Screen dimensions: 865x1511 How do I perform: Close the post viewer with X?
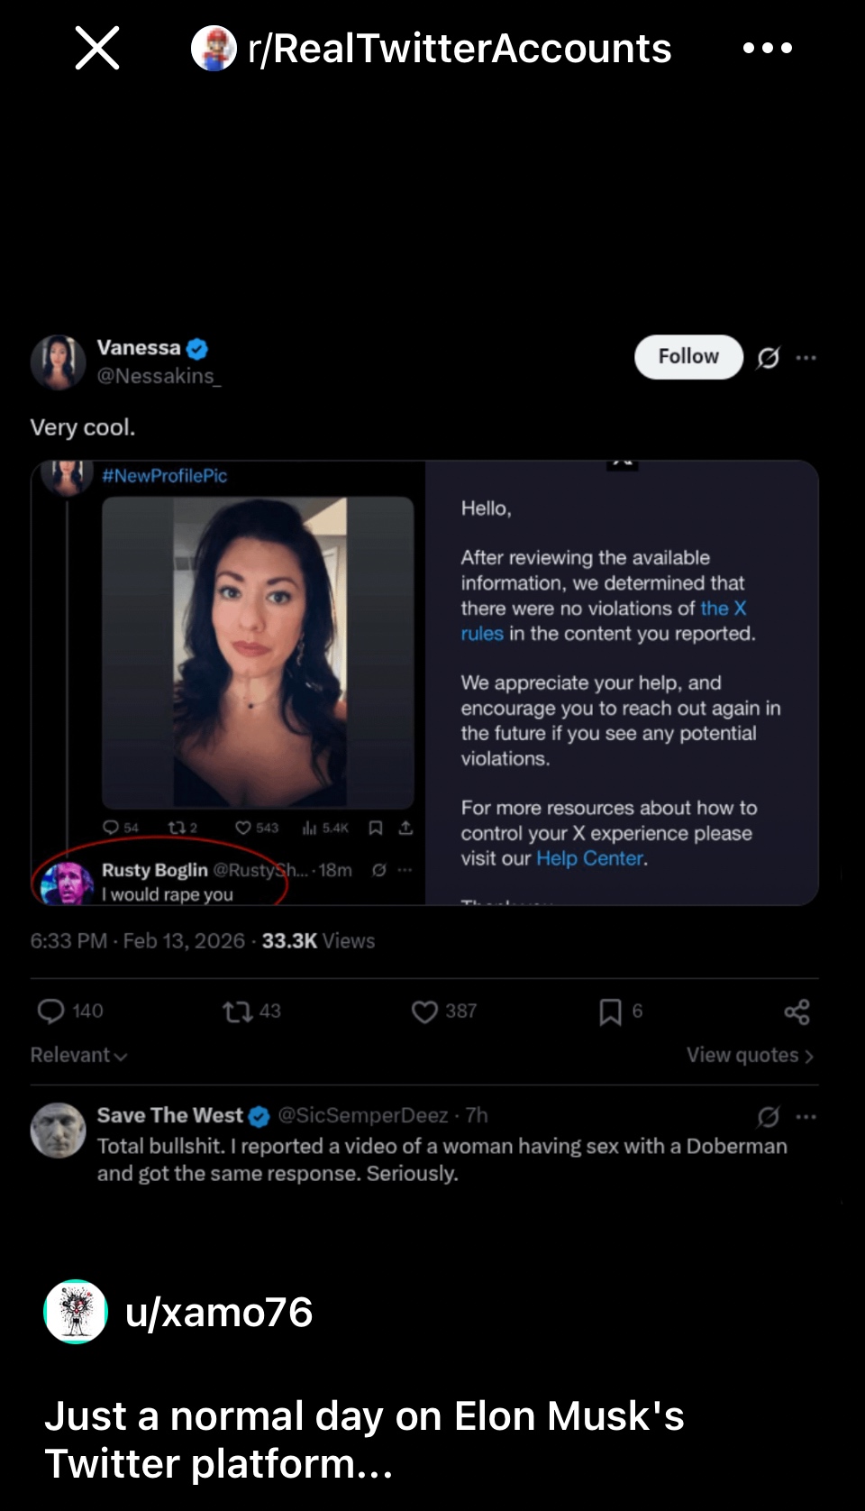point(97,48)
